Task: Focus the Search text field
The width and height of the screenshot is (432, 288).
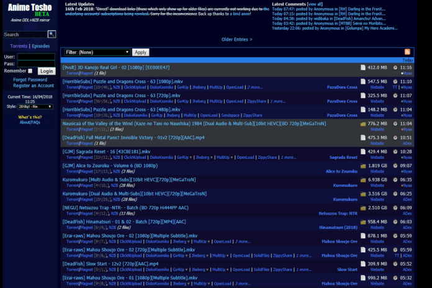Action: (x=25, y=35)
